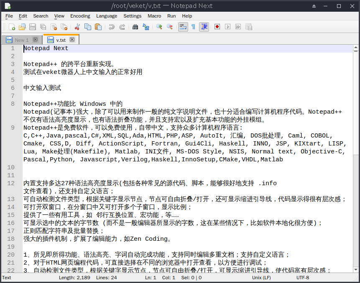360x283 pixels.
Task: Click line number 19 in the margin
Action: click(11, 247)
